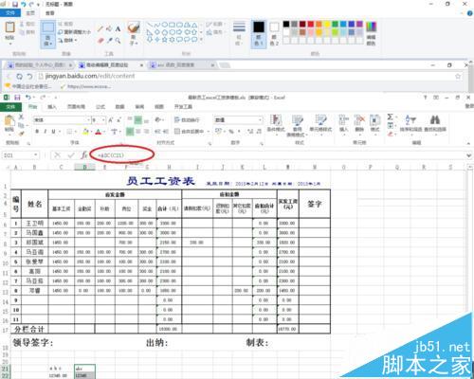The width and height of the screenshot is (474, 379).
Task: Cancel formula entry with the X icon
Action: [57, 155]
